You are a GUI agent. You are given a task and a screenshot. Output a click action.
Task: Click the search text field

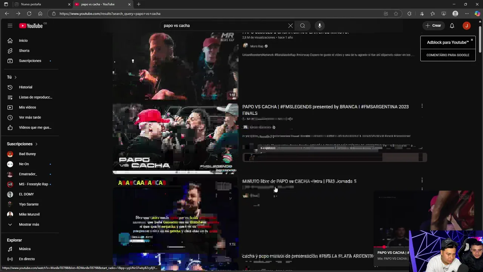[223, 26]
